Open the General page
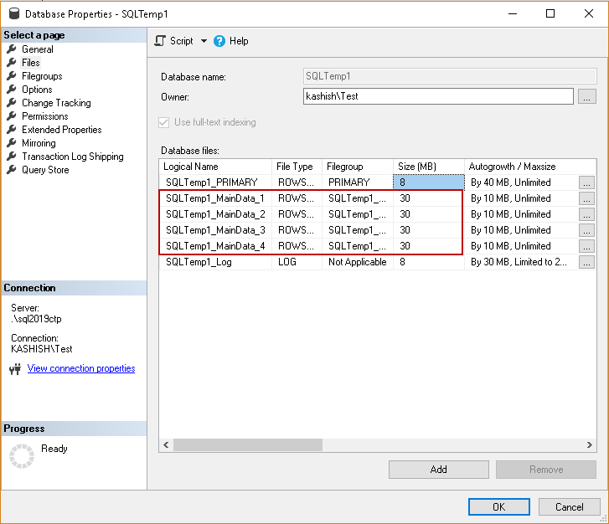 pyautogui.click(x=38, y=49)
